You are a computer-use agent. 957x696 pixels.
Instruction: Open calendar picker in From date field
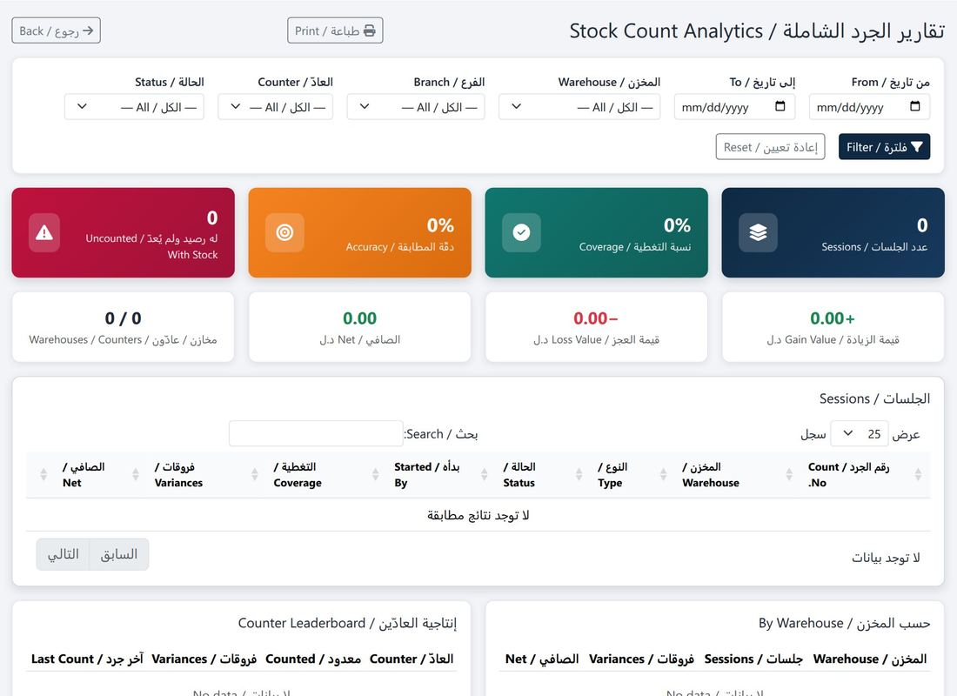[x=915, y=107]
